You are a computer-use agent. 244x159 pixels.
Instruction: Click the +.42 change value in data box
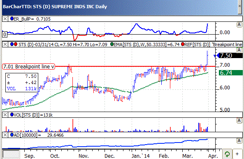pyautogui.click(x=31, y=82)
